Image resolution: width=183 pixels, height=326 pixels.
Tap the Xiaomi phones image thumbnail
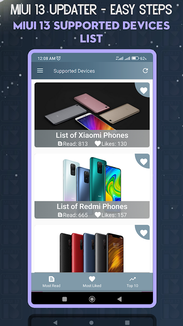(x=92, y=106)
